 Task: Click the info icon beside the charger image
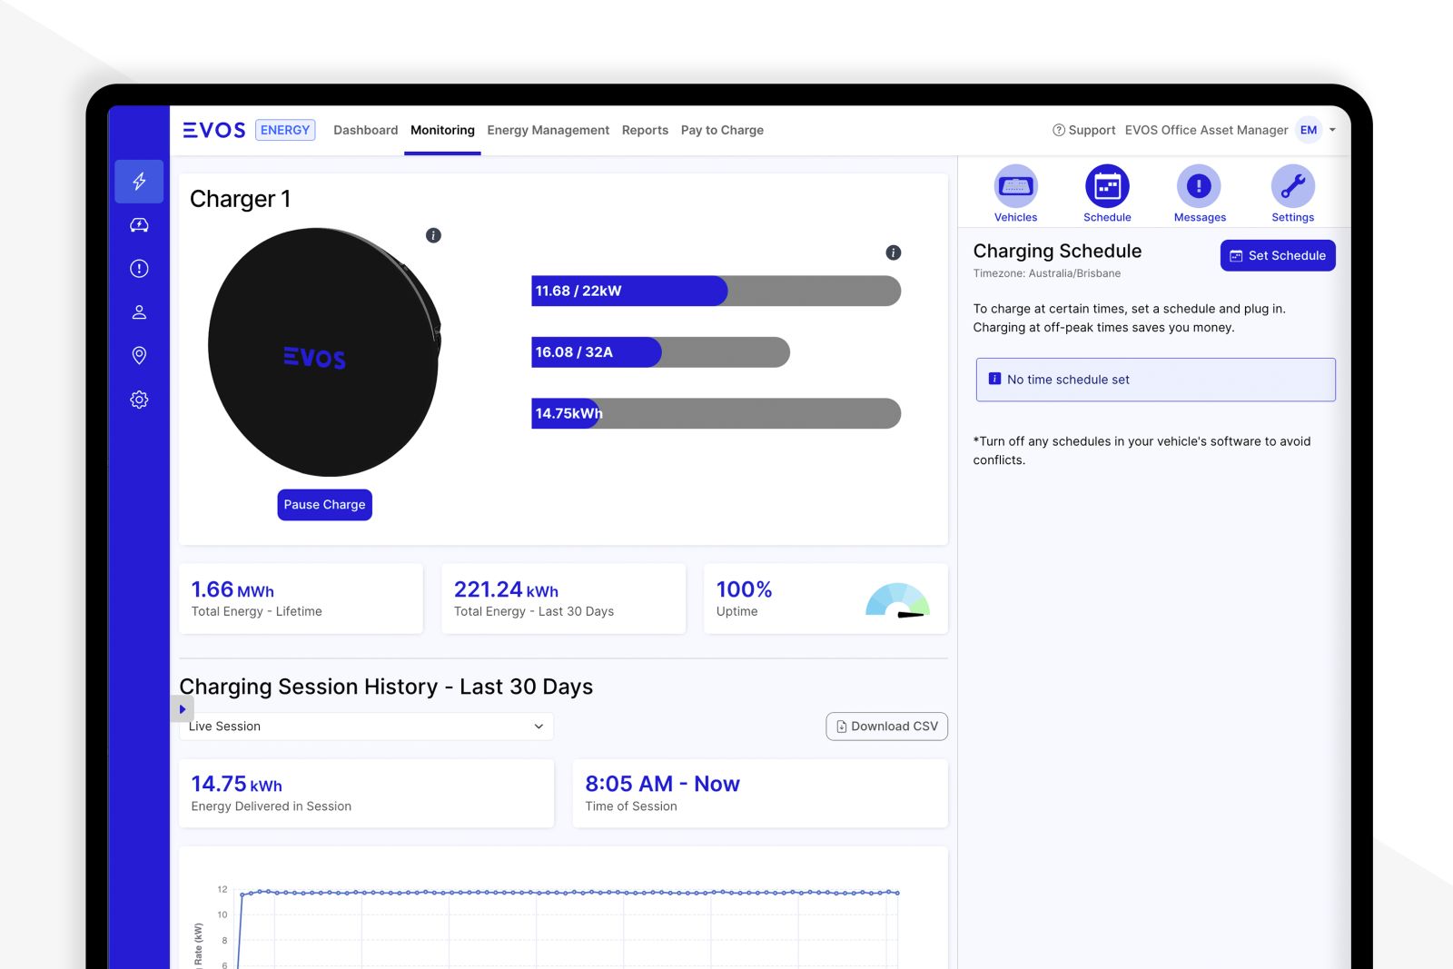click(x=433, y=235)
